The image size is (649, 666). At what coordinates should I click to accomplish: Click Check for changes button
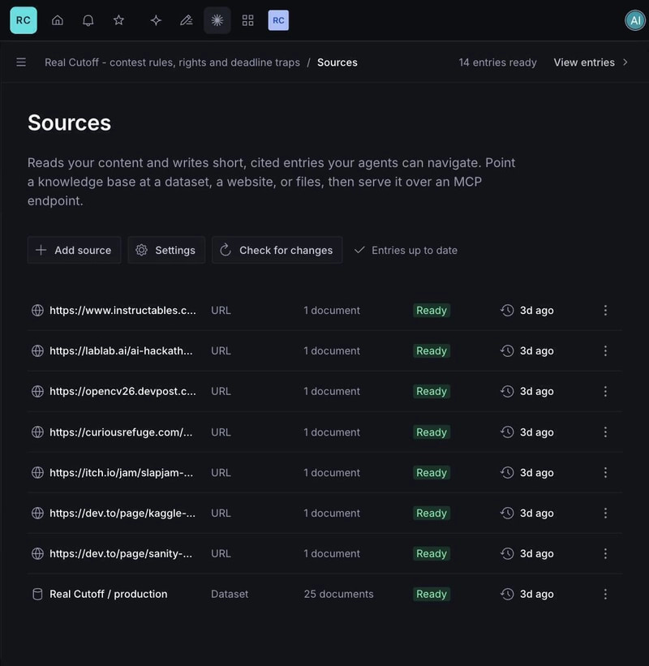pos(277,250)
